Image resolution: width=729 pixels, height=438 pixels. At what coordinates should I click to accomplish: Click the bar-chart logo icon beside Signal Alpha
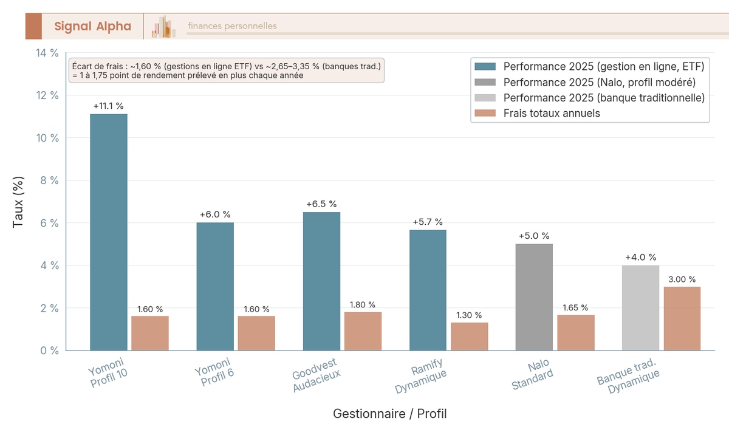coord(163,26)
